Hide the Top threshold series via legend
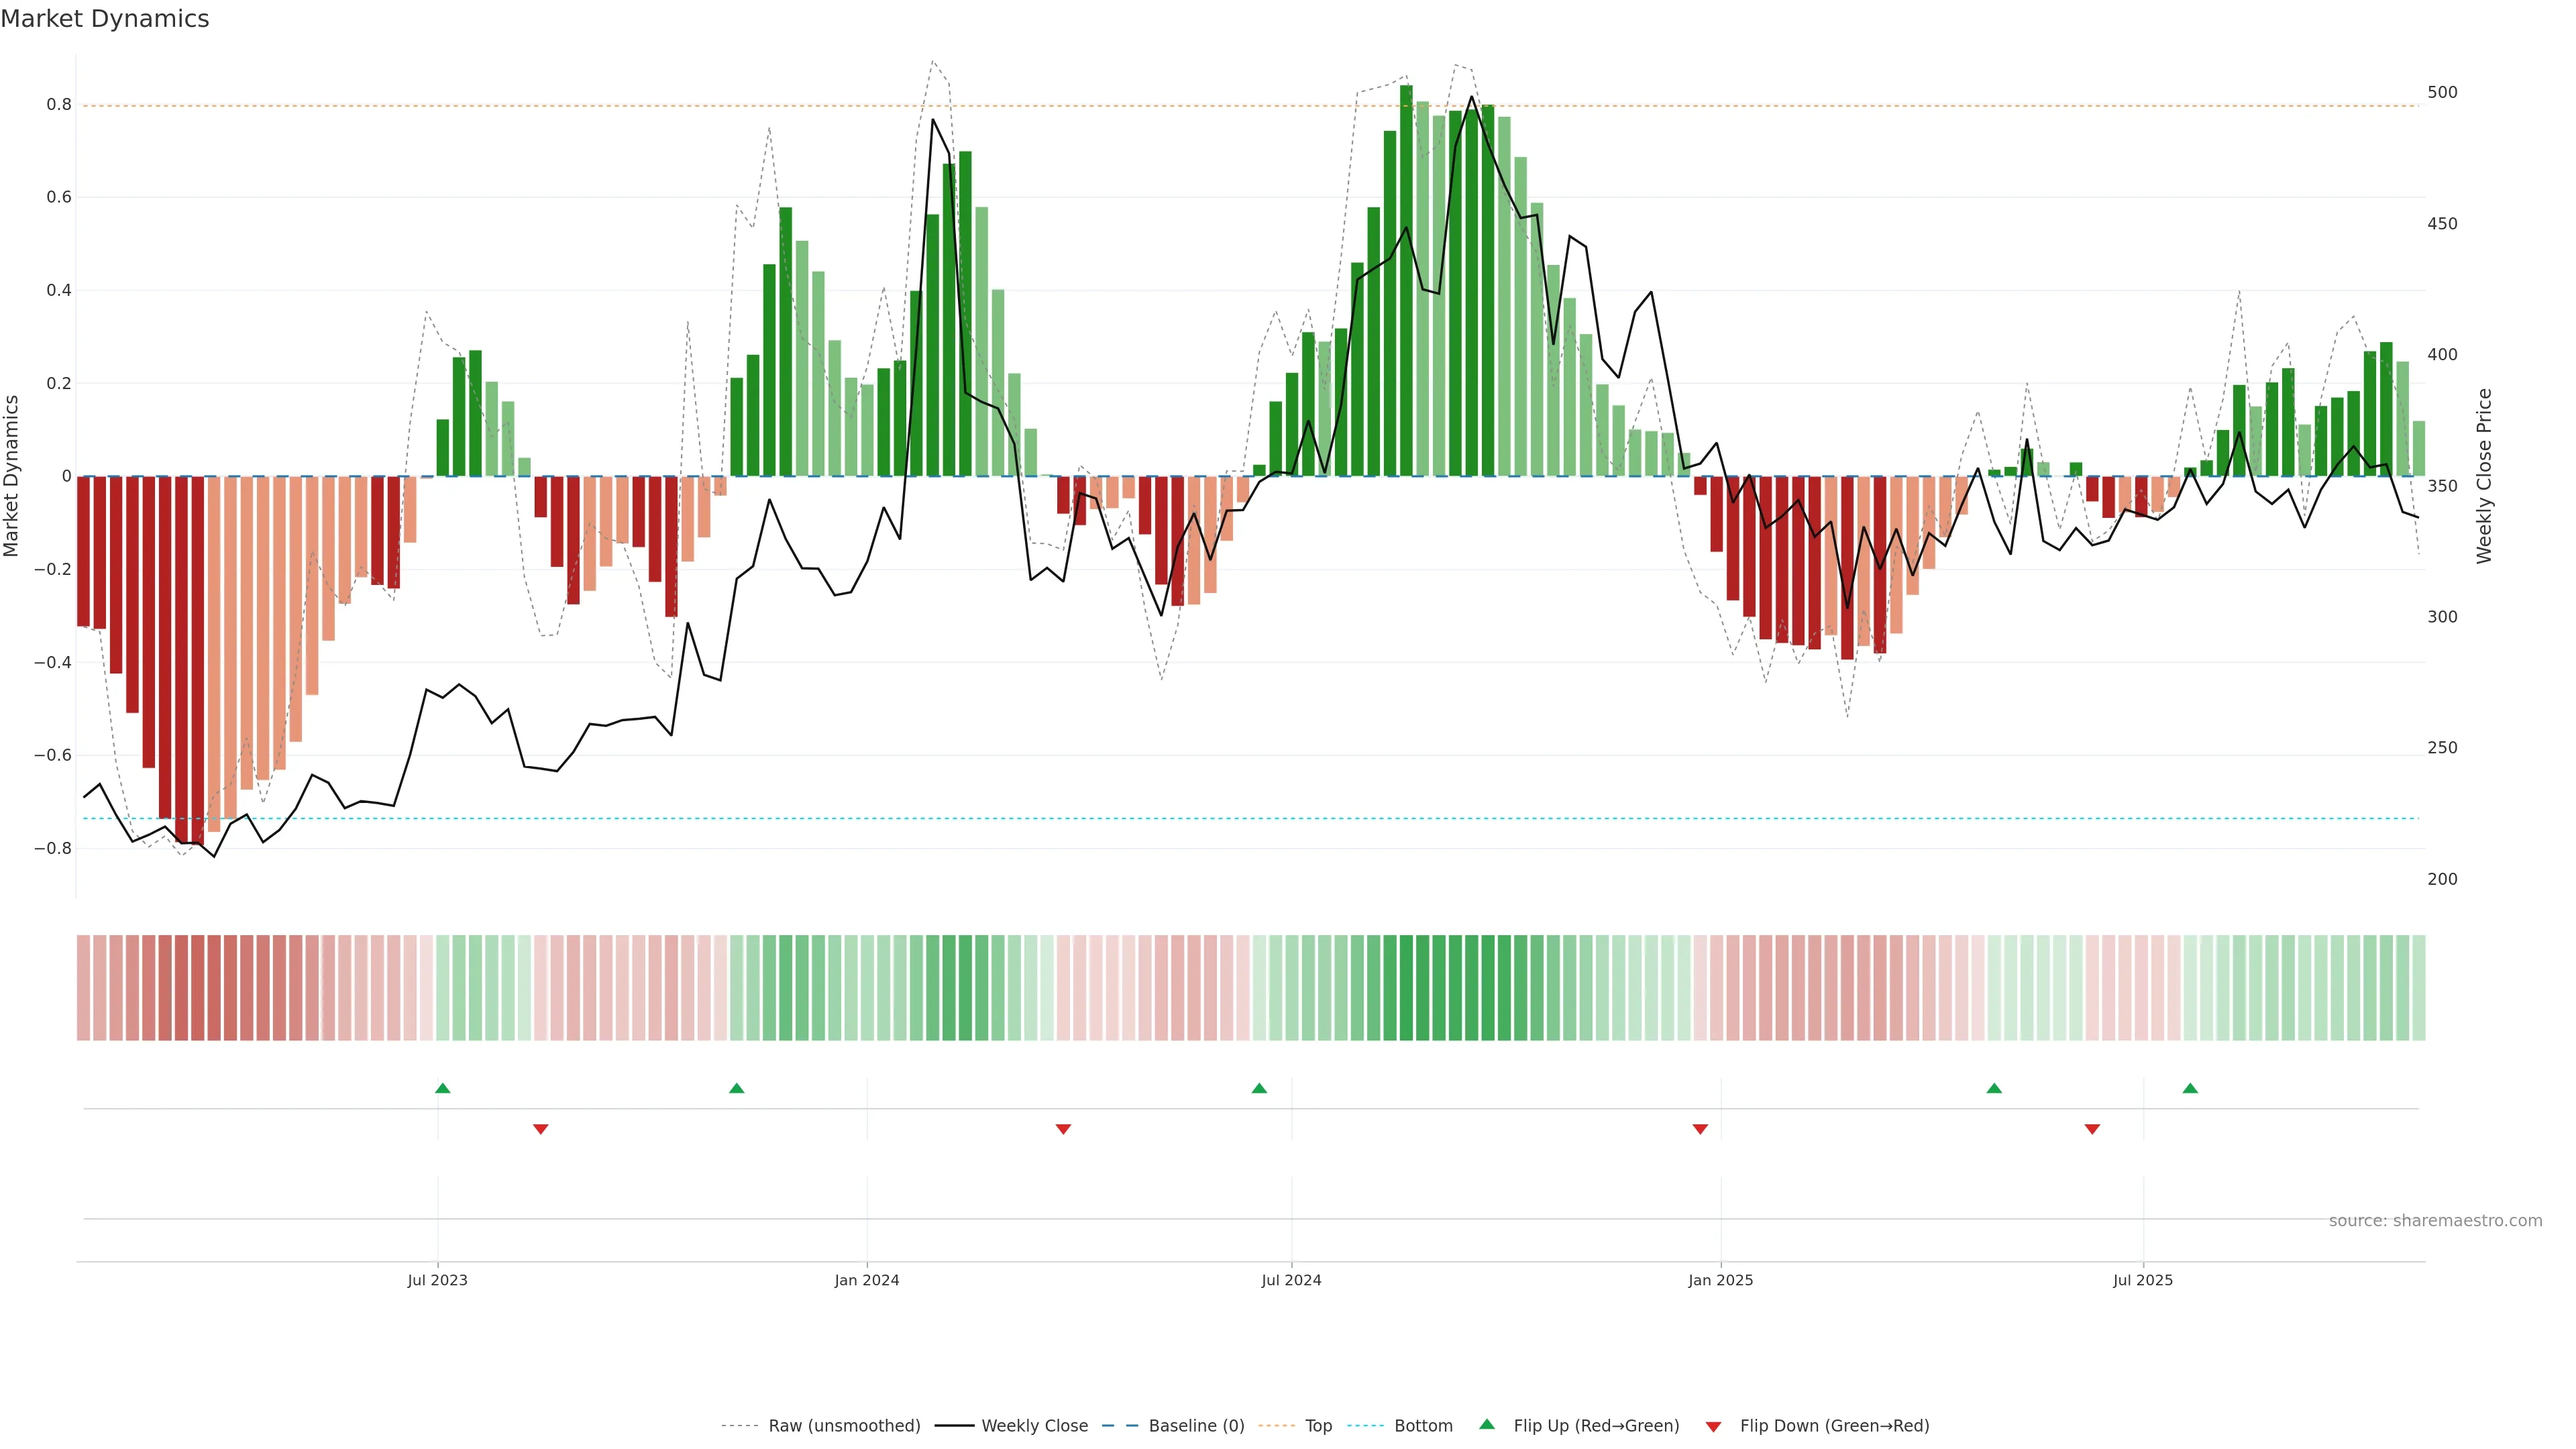This screenshot has height=1449, width=2576. [1318, 1426]
